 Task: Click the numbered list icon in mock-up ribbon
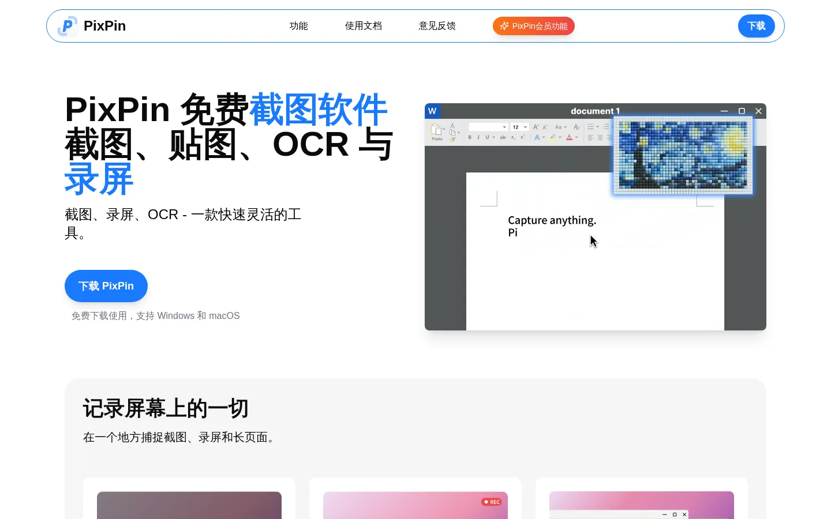[606, 126]
